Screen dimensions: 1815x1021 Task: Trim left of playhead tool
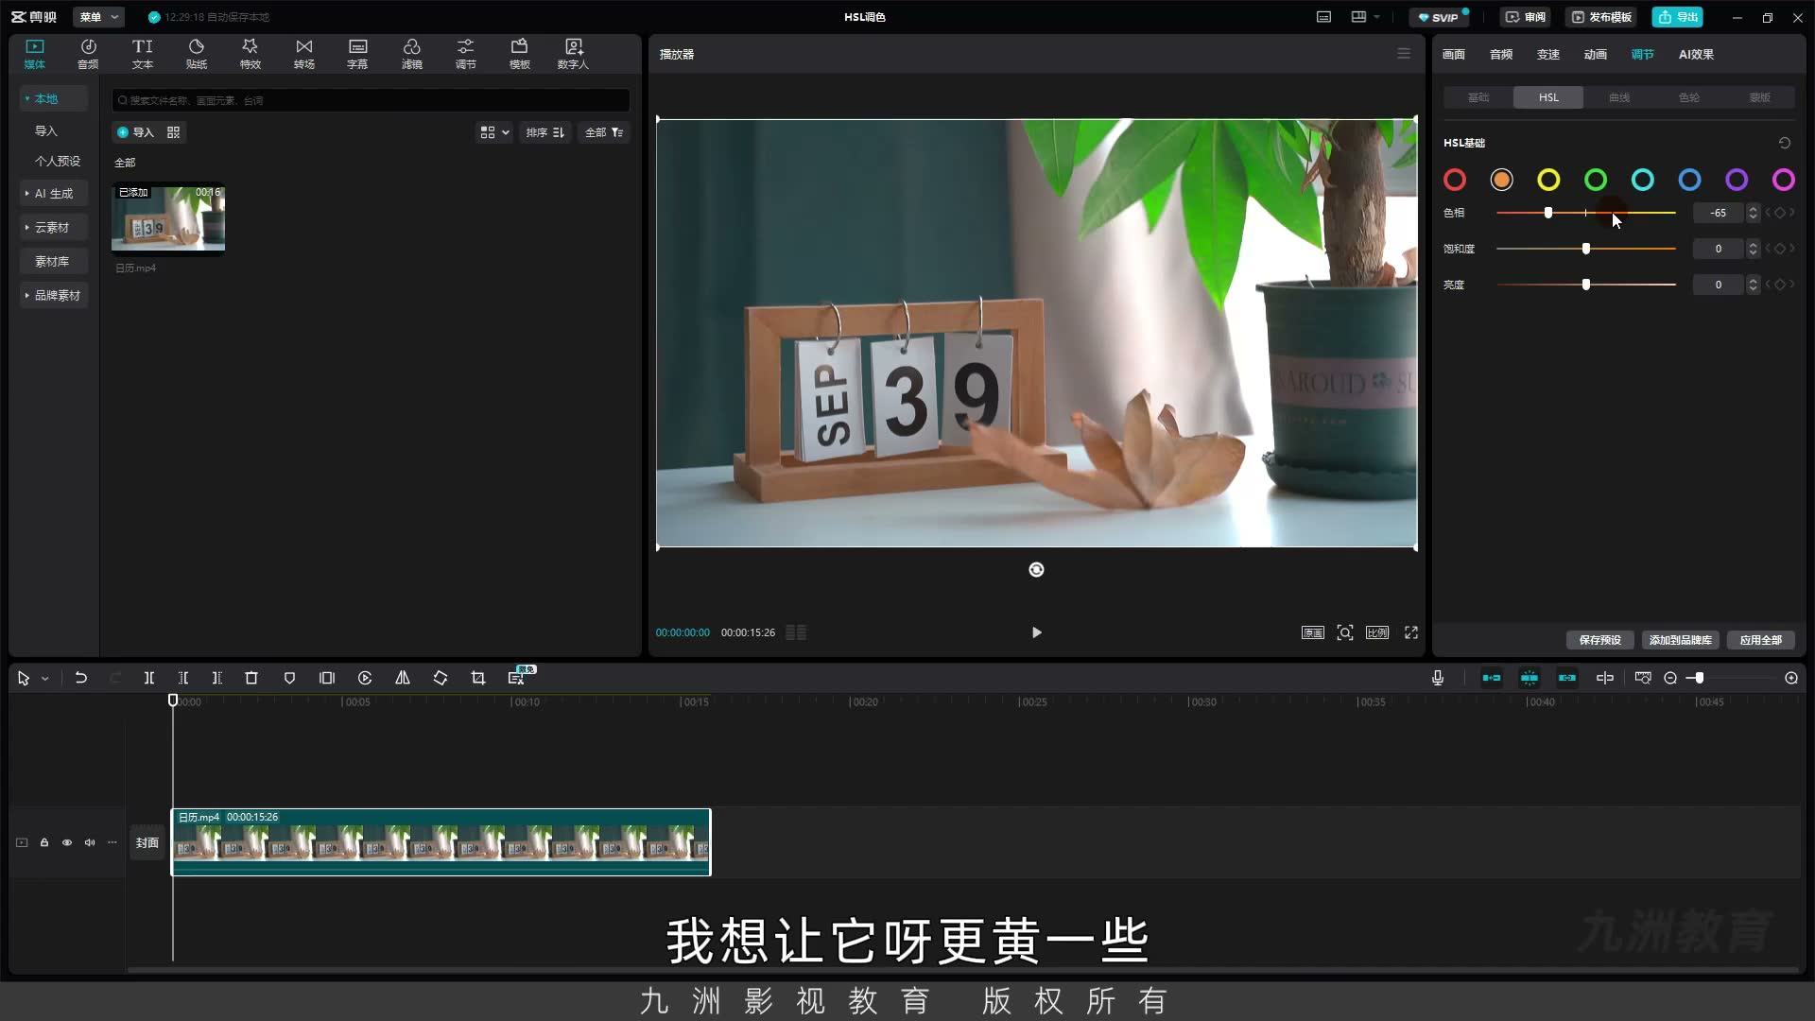[x=183, y=678]
